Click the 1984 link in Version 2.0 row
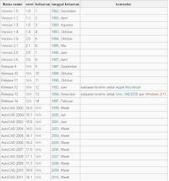 [55, 39]
